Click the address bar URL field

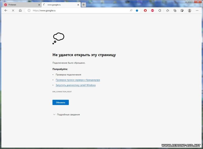pyautogui.click(x=76, y=10)
